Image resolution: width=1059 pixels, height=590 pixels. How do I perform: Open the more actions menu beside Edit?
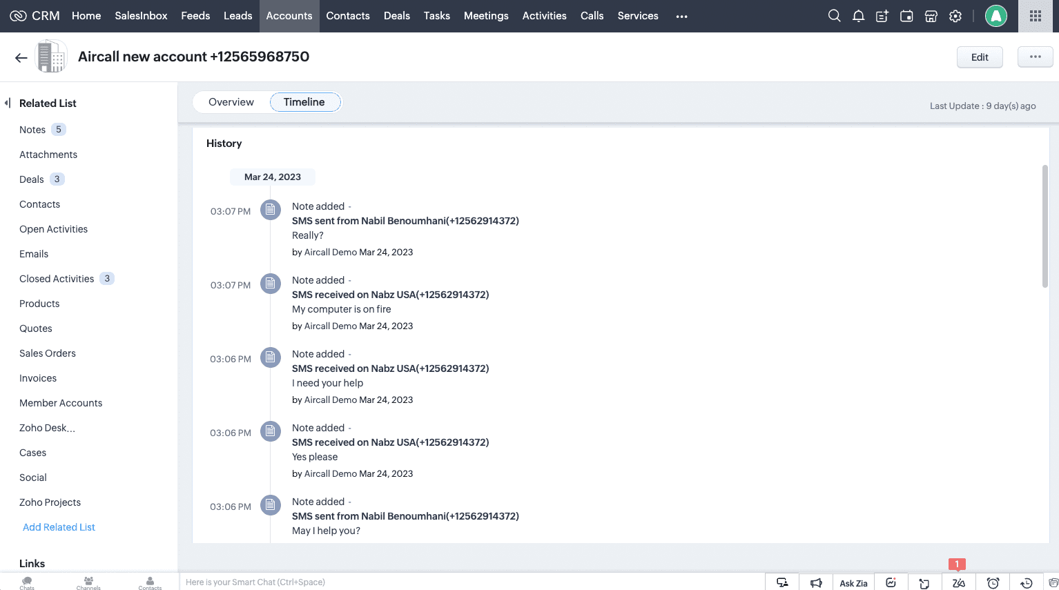[1035, 57]
